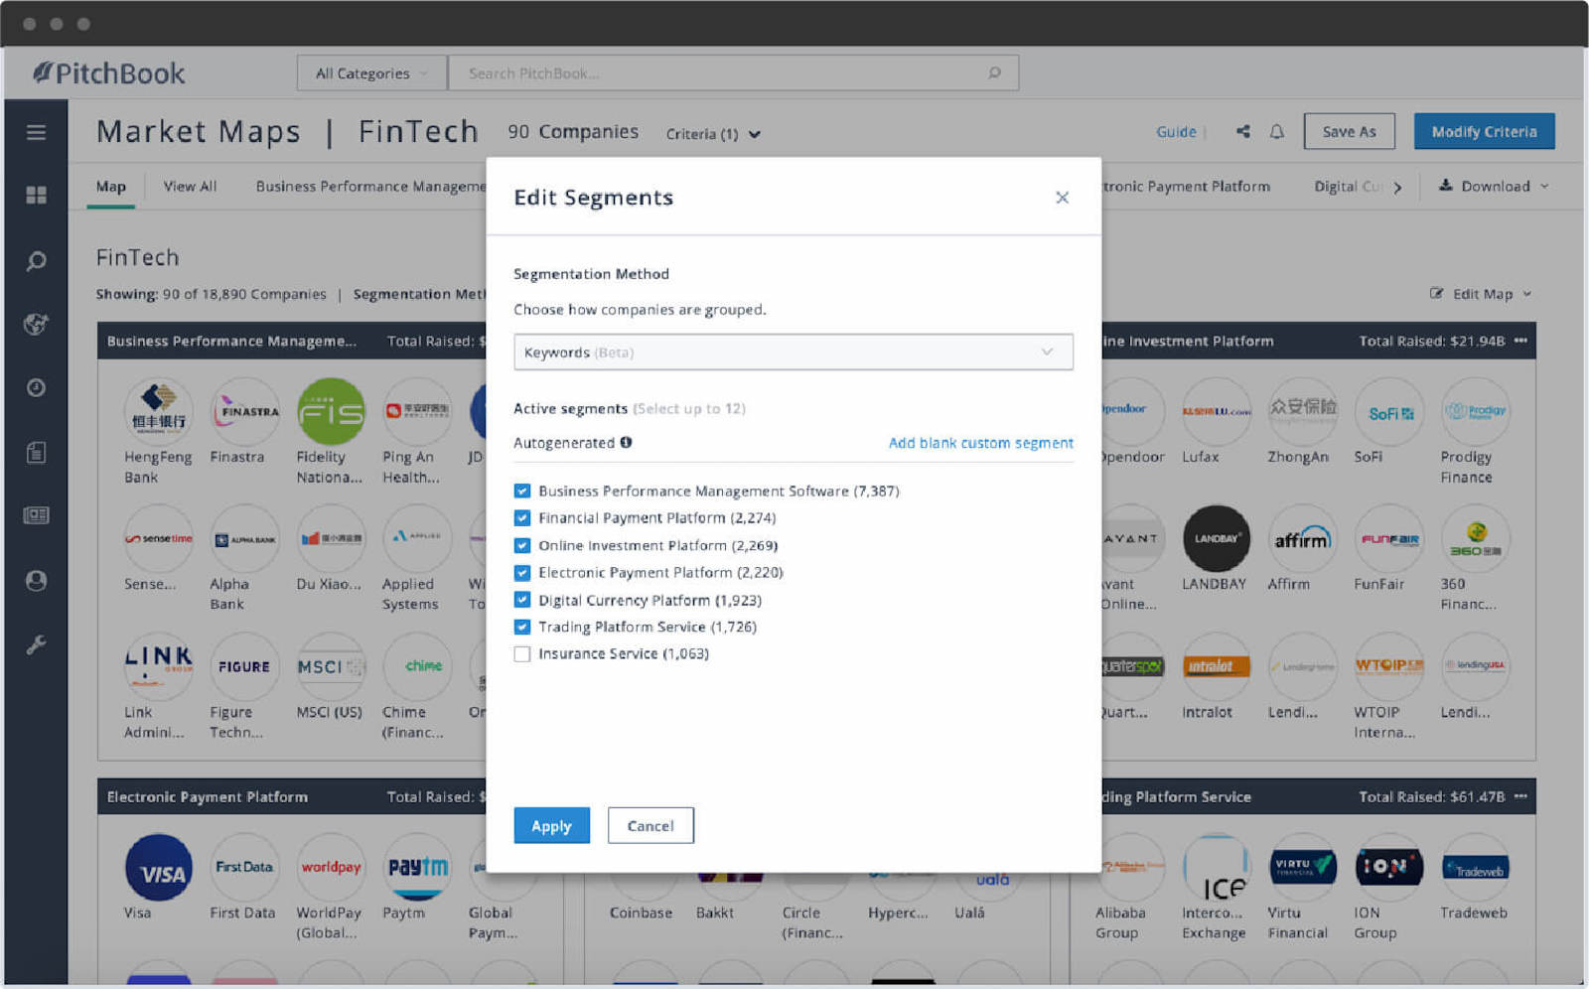Switch to the View All tab
This screenshot has width=1589, height=989.
click(x=190, y=186)
